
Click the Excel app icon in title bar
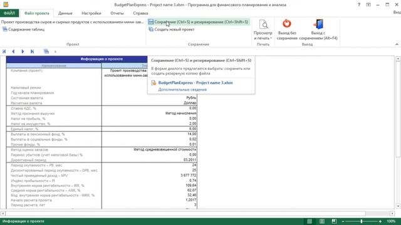6,4
